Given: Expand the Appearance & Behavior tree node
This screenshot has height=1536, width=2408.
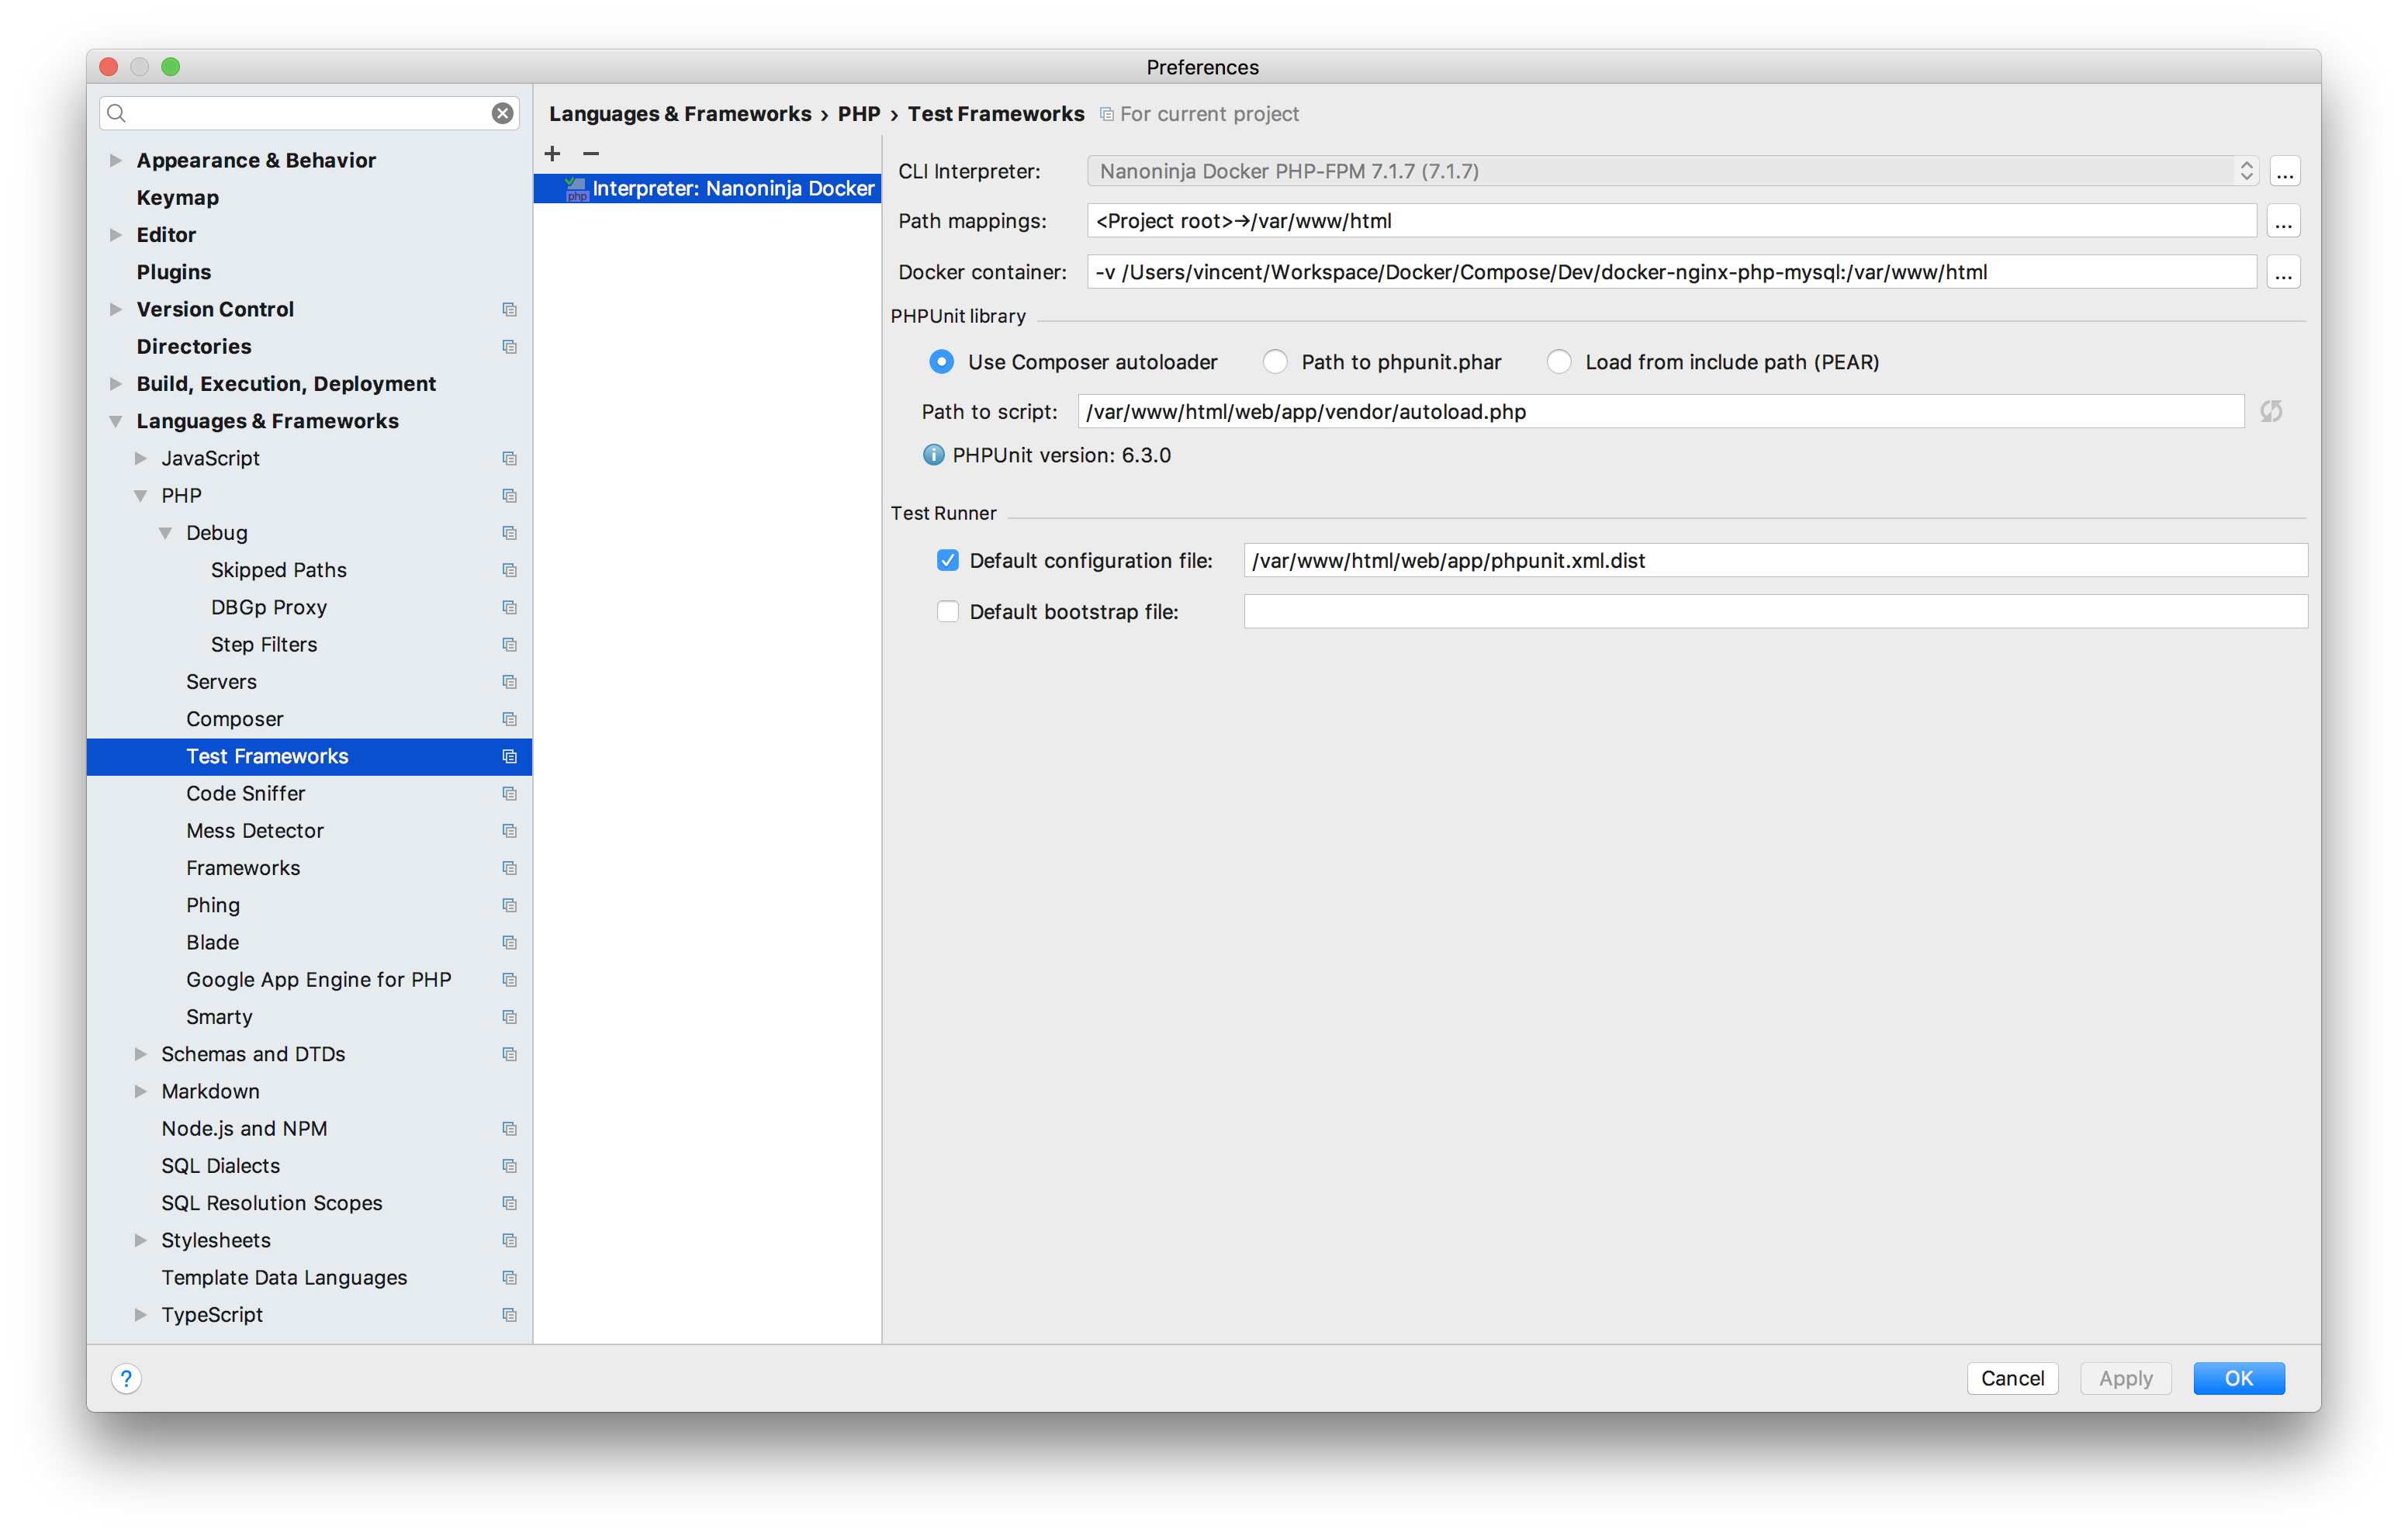Looking at the screenshot, I should coord(116,160).
